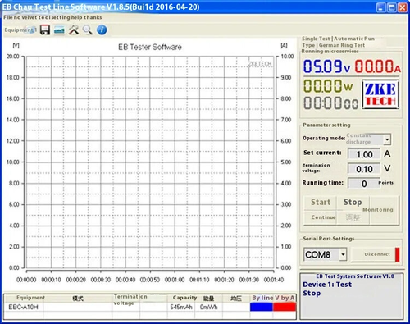This screenshot has height=324, width=410.
Task: Select the 545mAh capacity cell
Action: point(181,307)
